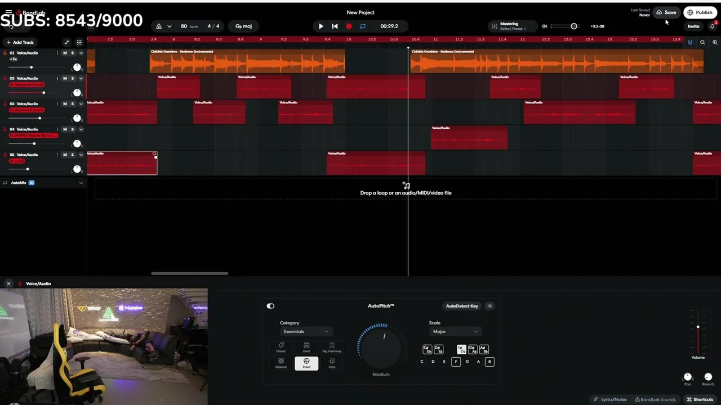
Task: Click the zoom out magnifier
Action: click(702, 42)
